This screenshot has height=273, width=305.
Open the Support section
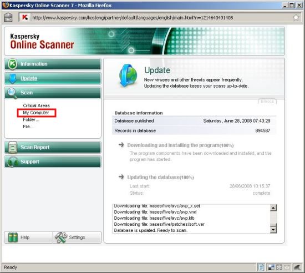pos(53,161)
